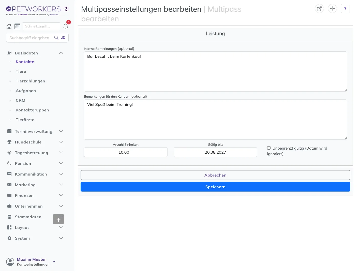This screenshot has height=275, width=360.
Task: Open the Tiere menu item
Action: point(21,71)
